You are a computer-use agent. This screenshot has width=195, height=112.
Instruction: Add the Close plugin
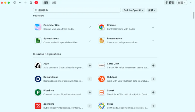click(x=153, y=106)
